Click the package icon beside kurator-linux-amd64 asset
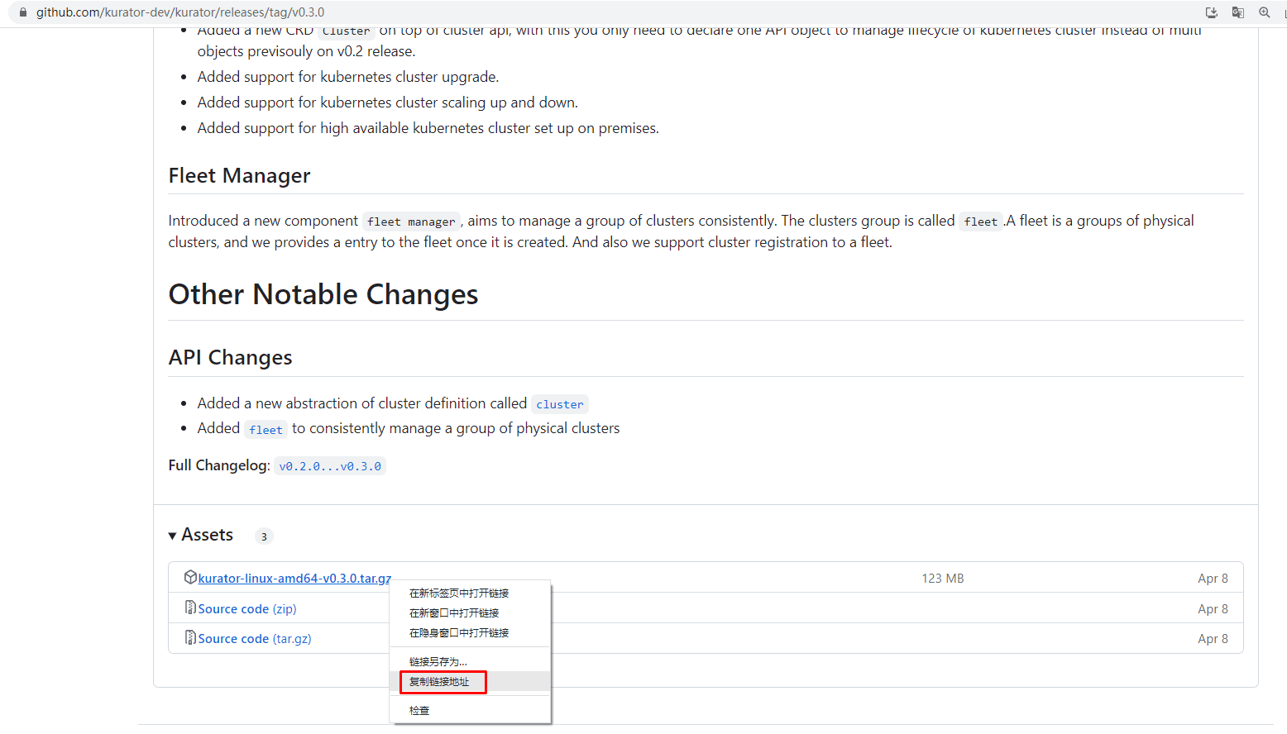 pos(190,577)
